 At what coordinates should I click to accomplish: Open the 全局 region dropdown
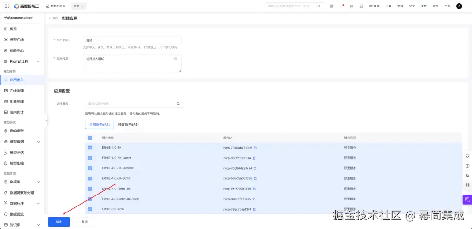(78, 6)
